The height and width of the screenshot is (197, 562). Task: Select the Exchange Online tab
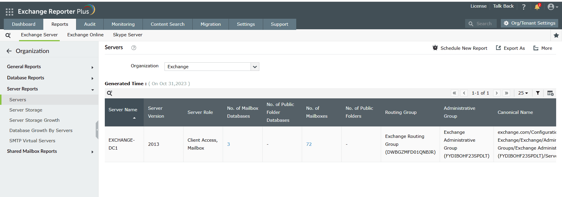pos(85,35)
